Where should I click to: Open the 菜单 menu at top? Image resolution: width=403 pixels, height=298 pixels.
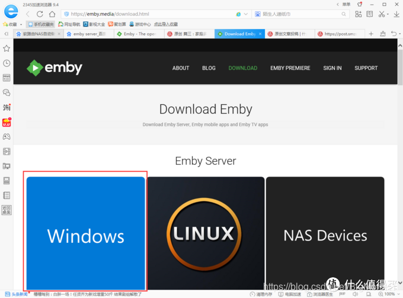tap(346, 4)
